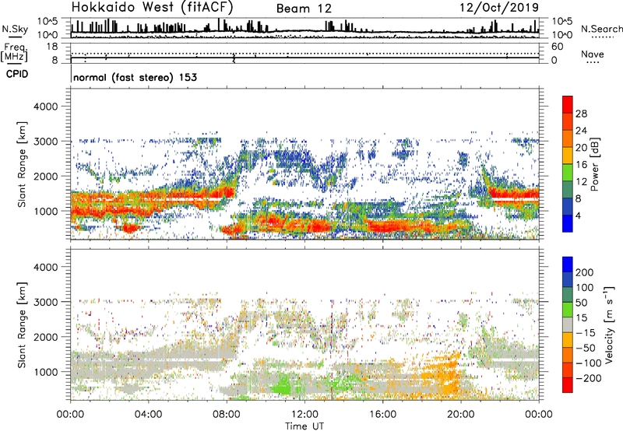Click the '08:00' time axis tick

227,415
